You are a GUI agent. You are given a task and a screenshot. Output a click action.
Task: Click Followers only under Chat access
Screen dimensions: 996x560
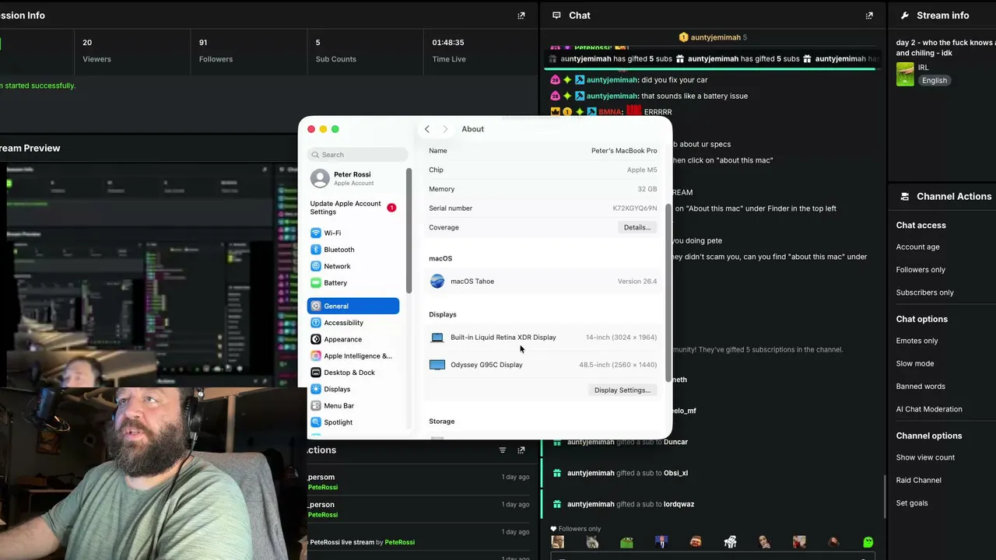click(x=921, y=270)
